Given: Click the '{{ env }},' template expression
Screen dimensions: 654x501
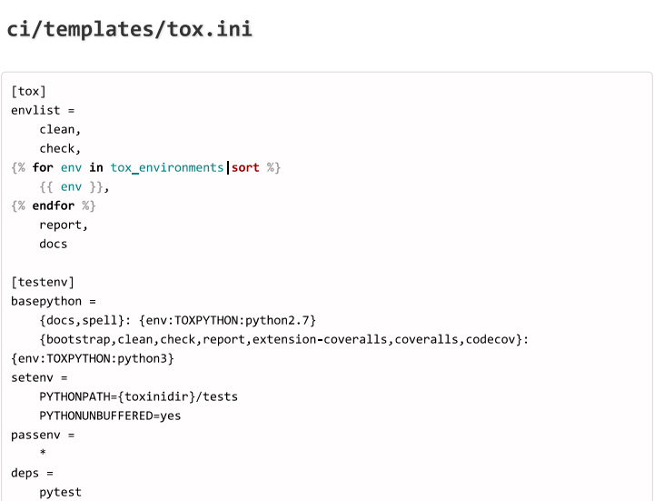Looking at the screenshot, I should click(x=74, y=186).
